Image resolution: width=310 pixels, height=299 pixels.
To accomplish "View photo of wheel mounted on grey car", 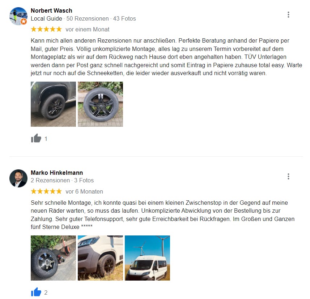I will point(54,104).
